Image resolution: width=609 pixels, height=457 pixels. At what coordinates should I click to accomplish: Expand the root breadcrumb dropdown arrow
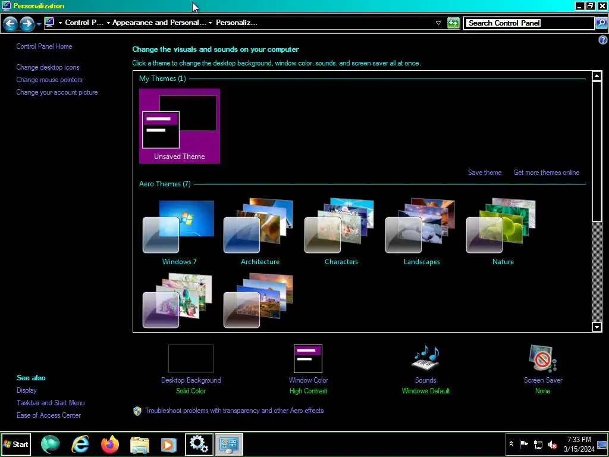[60, 23]
